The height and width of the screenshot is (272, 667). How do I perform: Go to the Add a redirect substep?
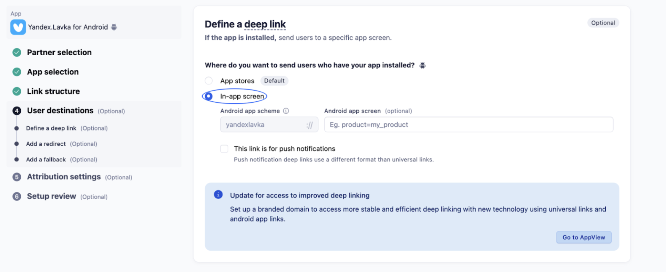[46, 144]
